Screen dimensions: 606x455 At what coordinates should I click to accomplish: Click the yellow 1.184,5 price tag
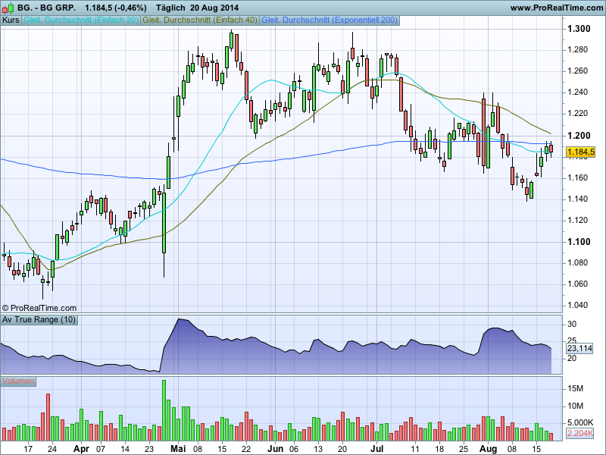580,152
